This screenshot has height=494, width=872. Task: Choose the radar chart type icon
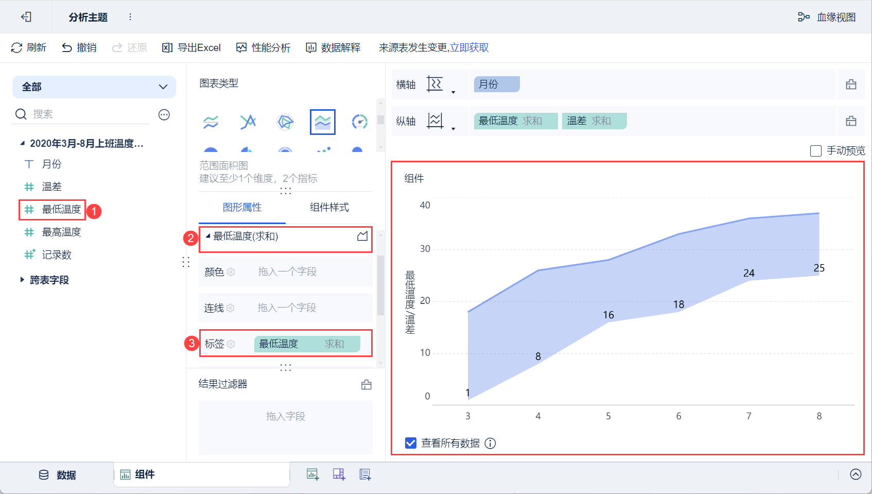coord(285,122)
